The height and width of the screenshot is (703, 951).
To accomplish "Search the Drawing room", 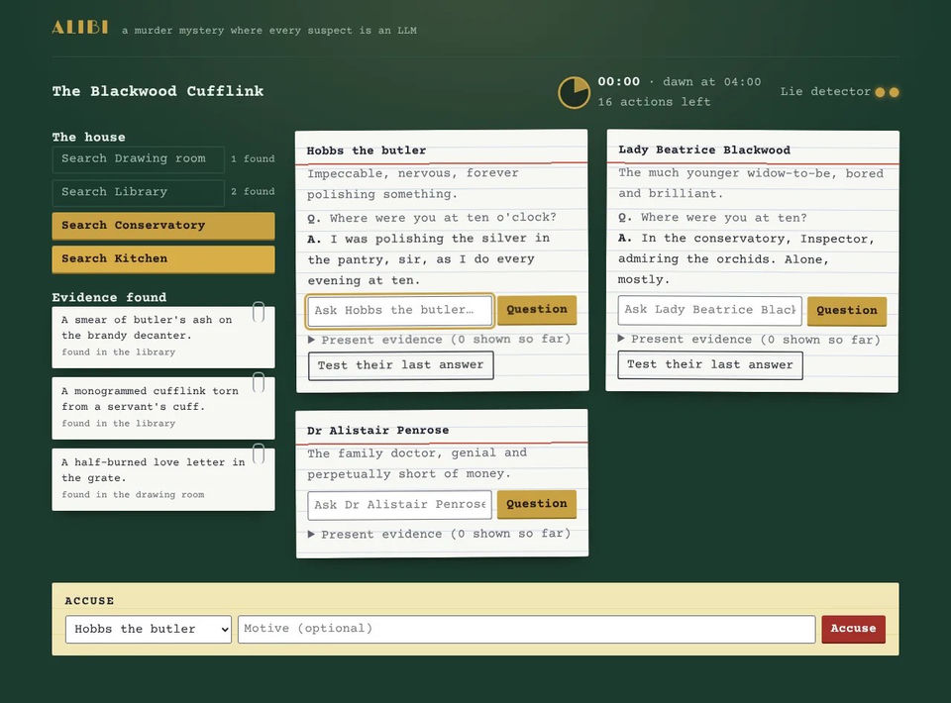I will pos(139,158).
